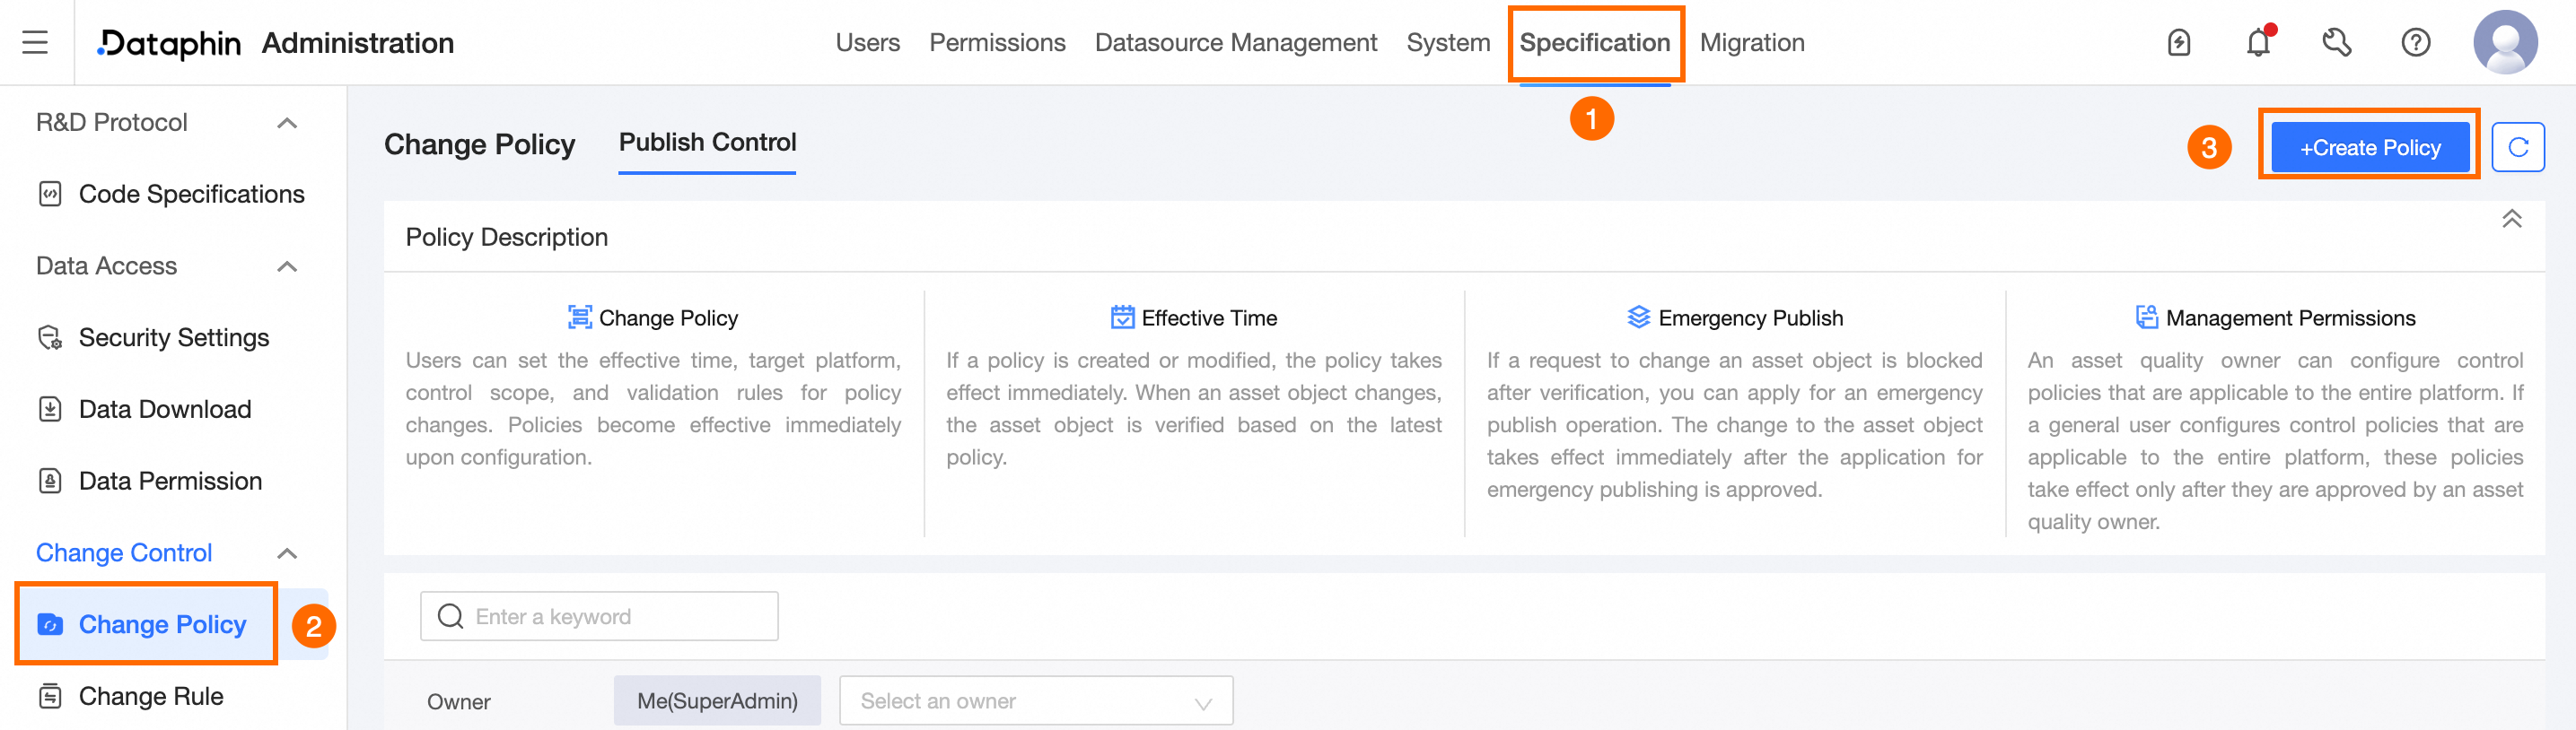This screenshot has height=730, width=2576.
Task: Collapse the Data Access section
Action: (287, 266)
